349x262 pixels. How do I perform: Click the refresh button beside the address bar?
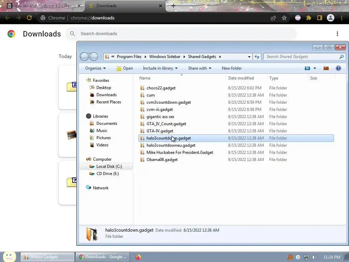(x=257, y=57)
